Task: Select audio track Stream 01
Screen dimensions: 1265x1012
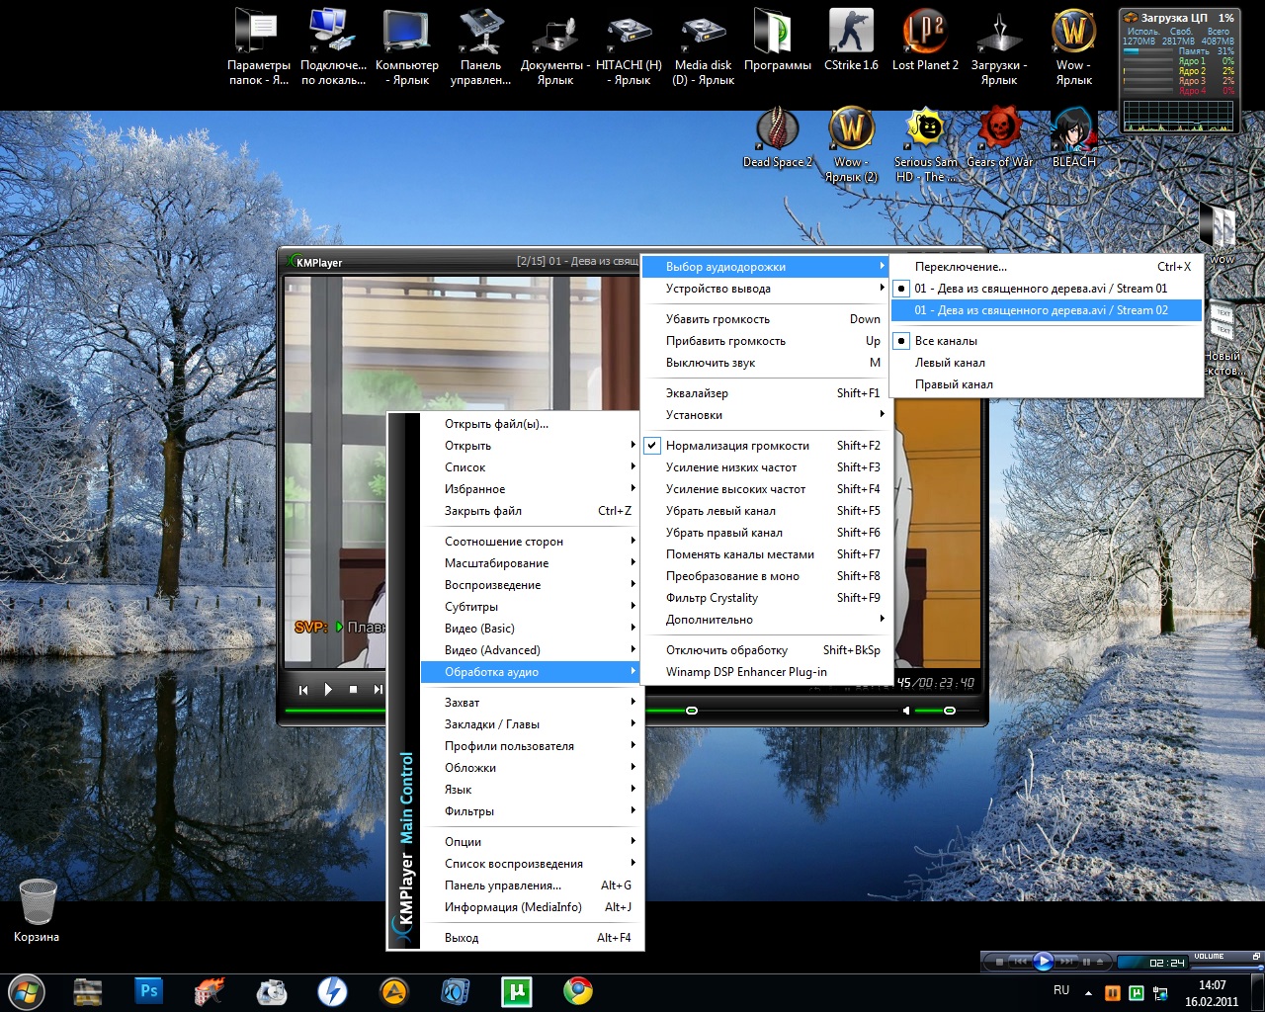Action: coord(1041,289)
